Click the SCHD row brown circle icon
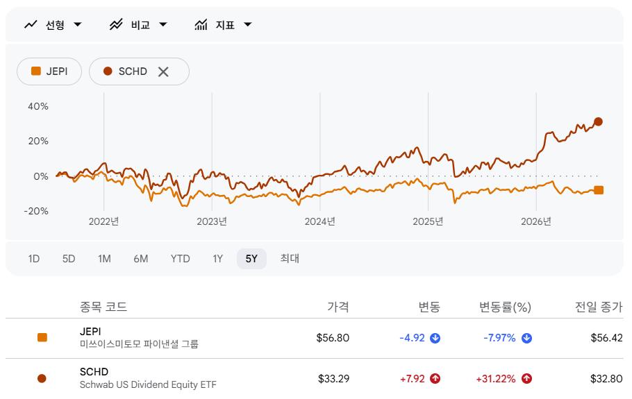The image size is (632, 399). 42,378
